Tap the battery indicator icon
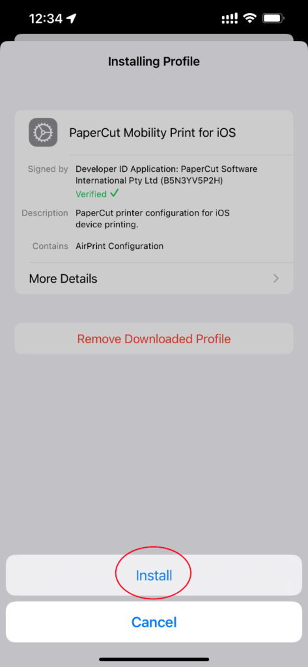The height and width of the screenshot is (667, 308). pos(273,18)
